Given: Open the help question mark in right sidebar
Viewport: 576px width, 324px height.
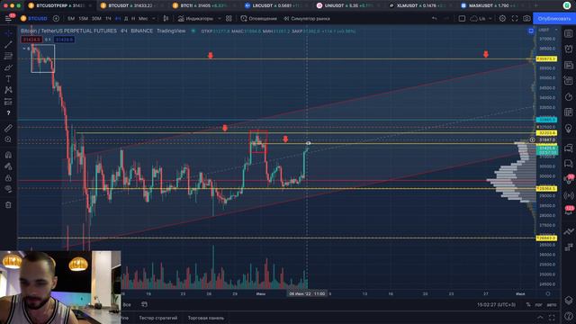Looking at the screenshot, I should point(568,317).
